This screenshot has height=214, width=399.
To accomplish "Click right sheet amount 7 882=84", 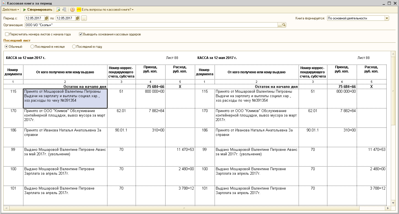I will 348,111.
